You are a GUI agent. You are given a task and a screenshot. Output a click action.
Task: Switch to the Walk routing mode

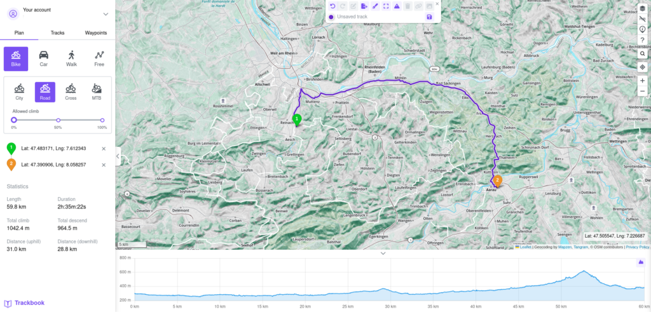coord(71,59)
